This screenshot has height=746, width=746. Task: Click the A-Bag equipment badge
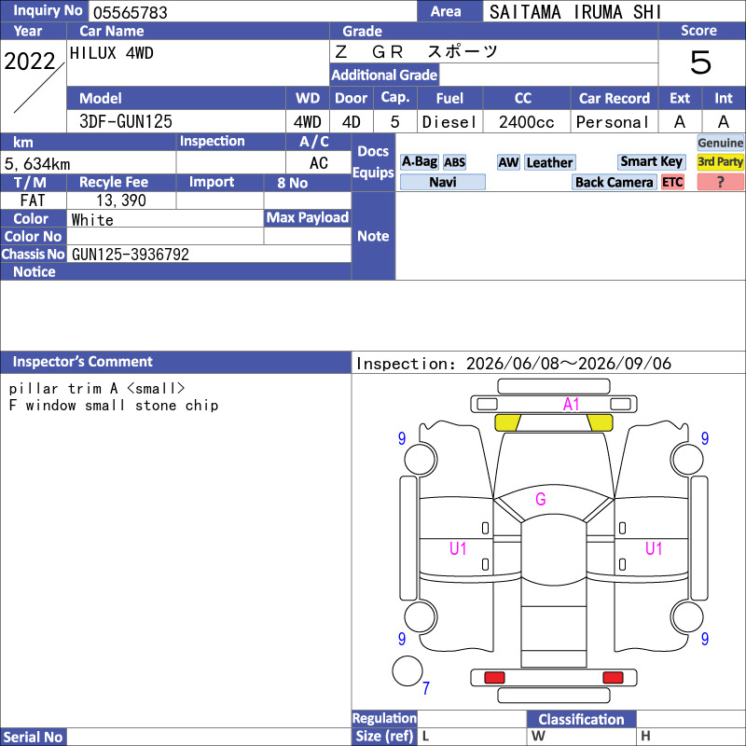[419, 162]
